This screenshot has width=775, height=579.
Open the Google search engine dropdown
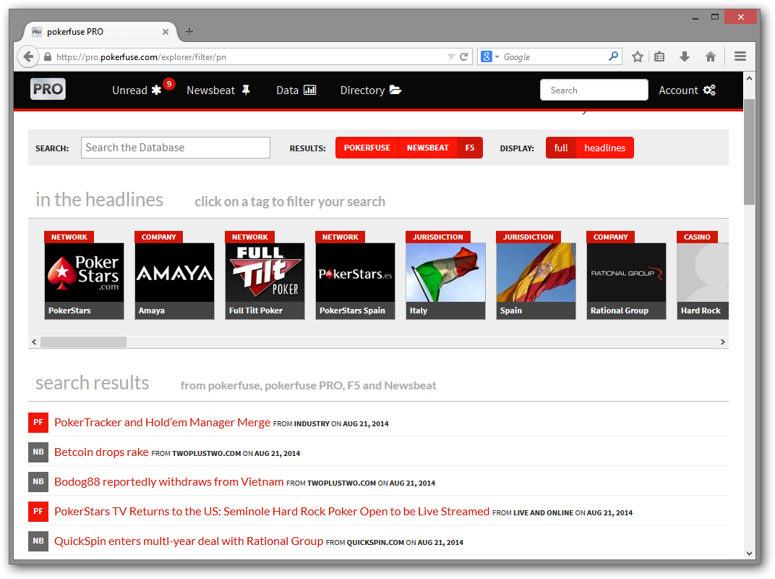tap(489, 57)
